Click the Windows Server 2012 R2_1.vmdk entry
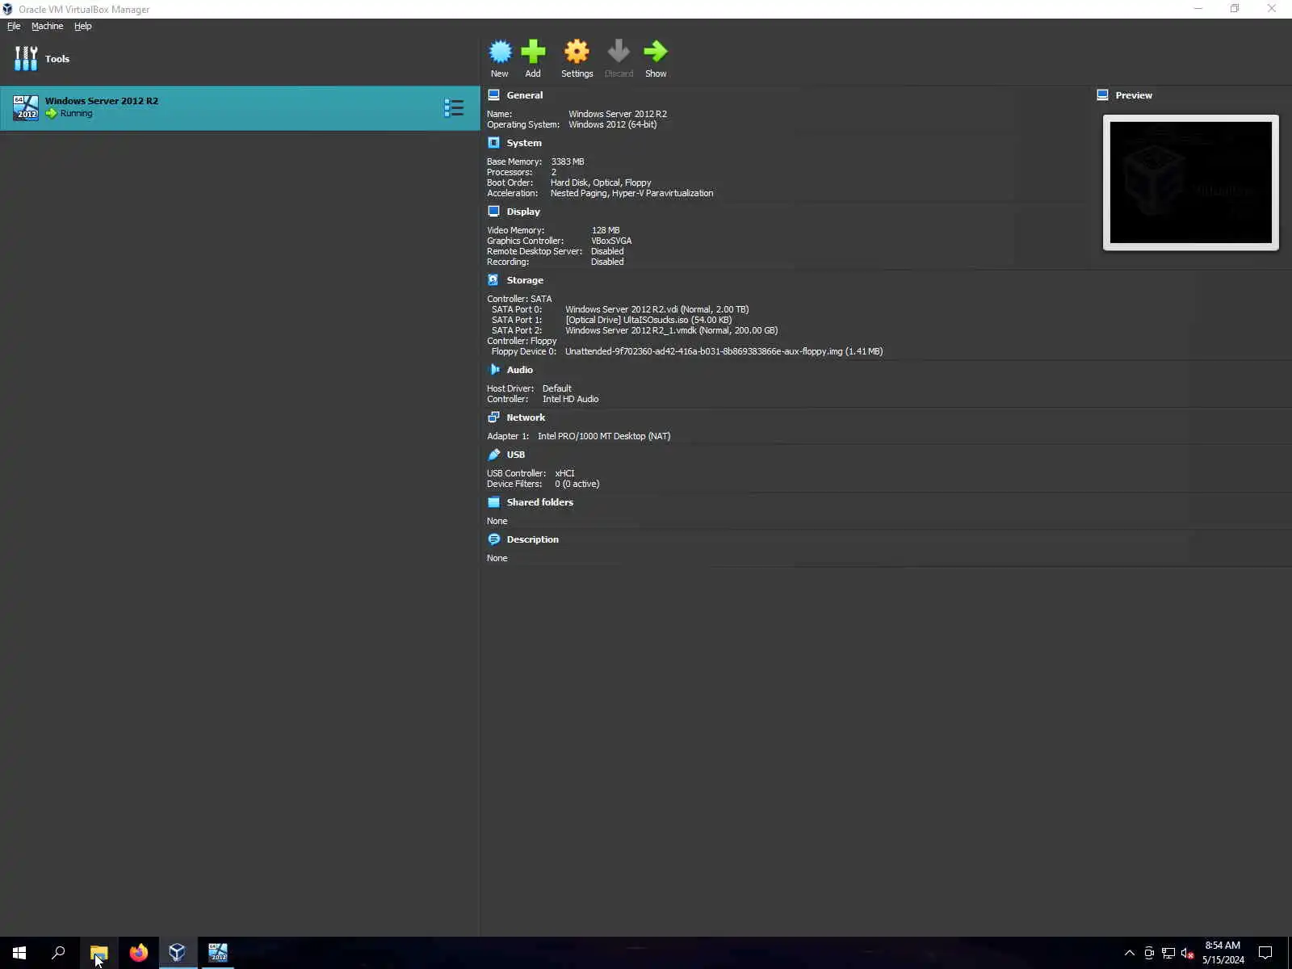This screenshot has width=1292, height=969. (x=671, y=330)
